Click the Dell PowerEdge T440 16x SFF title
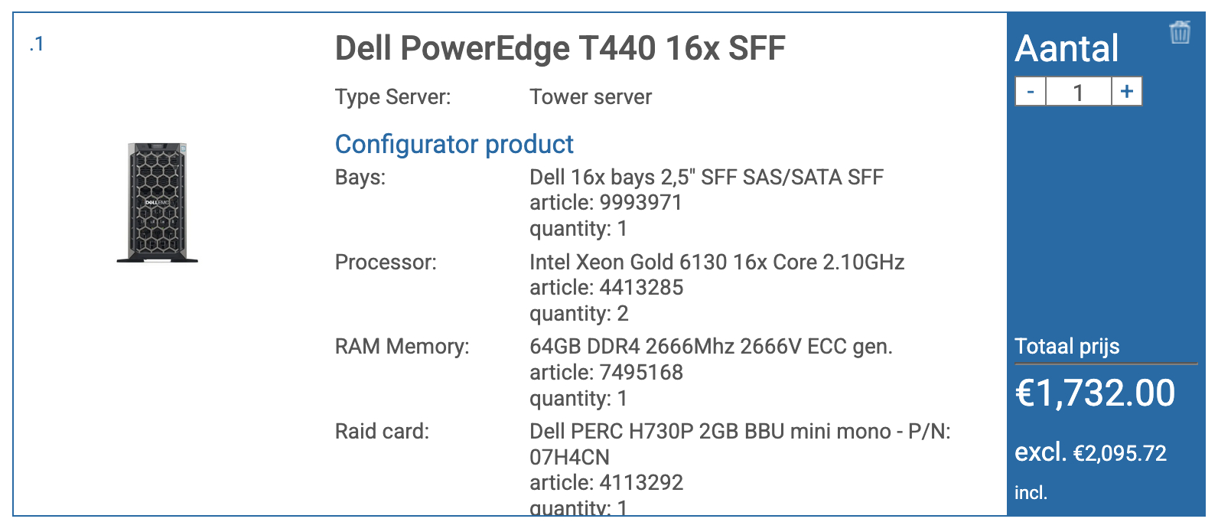The height and width of the screenshot is (522, 1218). pyautogui.click(x=560, y=48)
